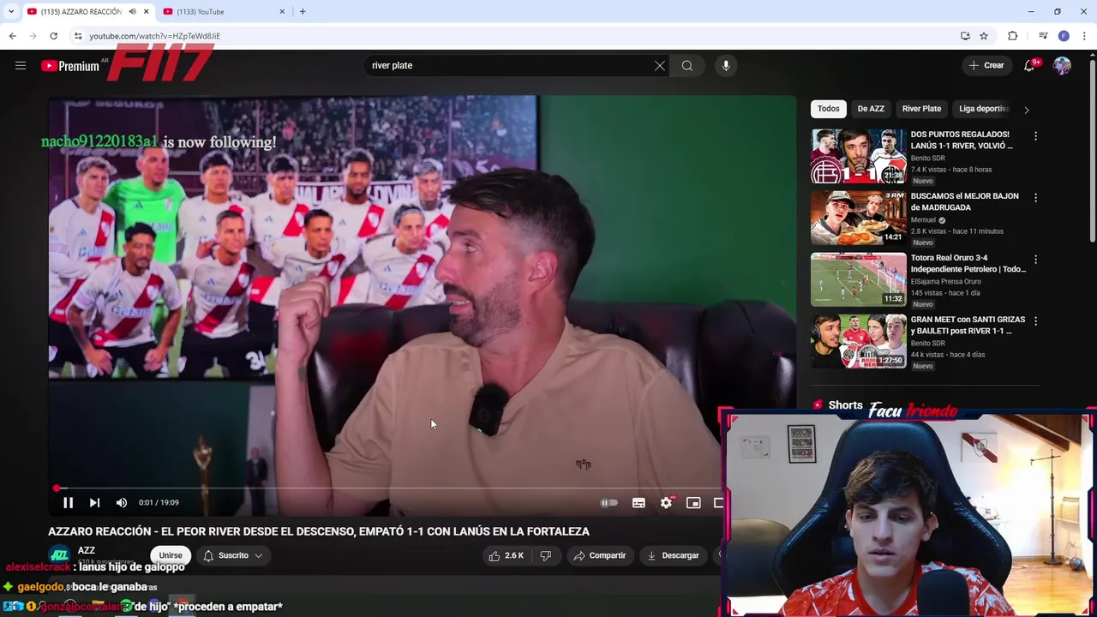Show more filter chips with right arrow

pyautogui.click(x=1026, y=110)
